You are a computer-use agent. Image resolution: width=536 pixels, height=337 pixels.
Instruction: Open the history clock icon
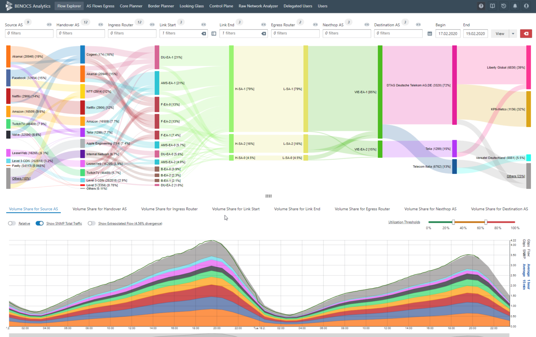[x=503, y=6]
